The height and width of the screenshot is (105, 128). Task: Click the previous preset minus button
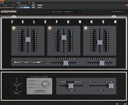(18, 7)
